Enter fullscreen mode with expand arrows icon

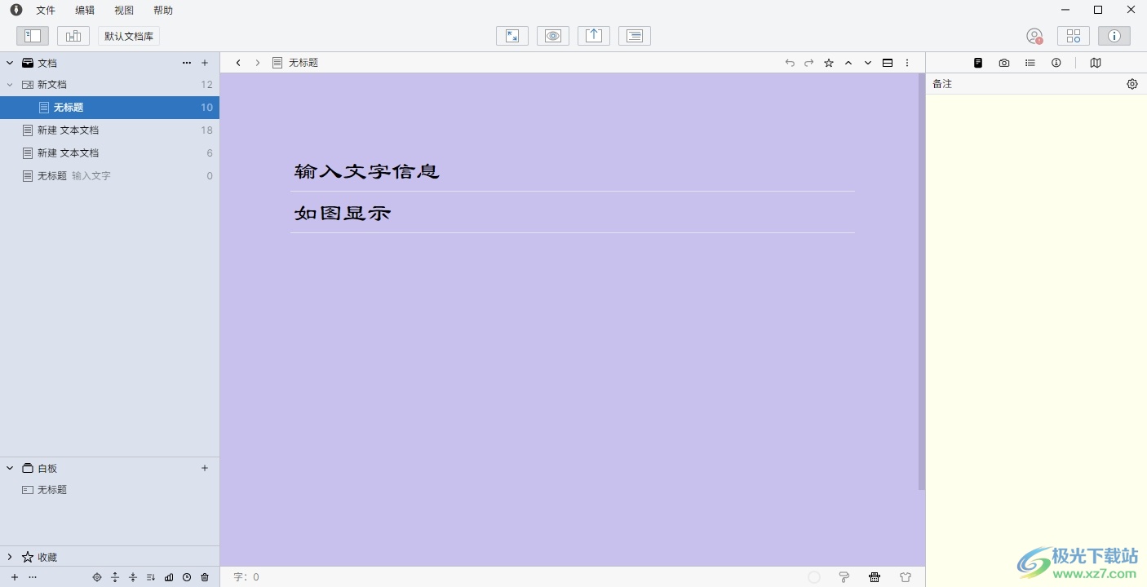[512, 36]
